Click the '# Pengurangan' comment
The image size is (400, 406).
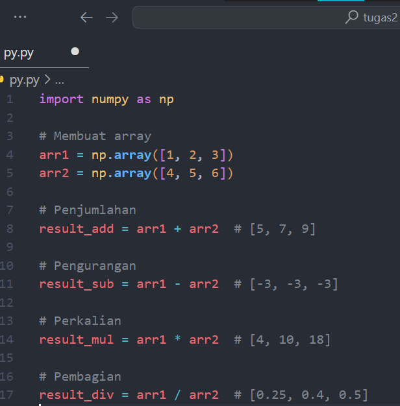pos(88,266)
